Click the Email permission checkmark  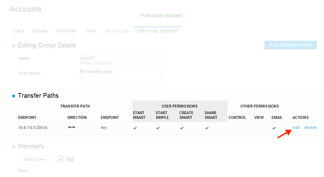point(274,128)
